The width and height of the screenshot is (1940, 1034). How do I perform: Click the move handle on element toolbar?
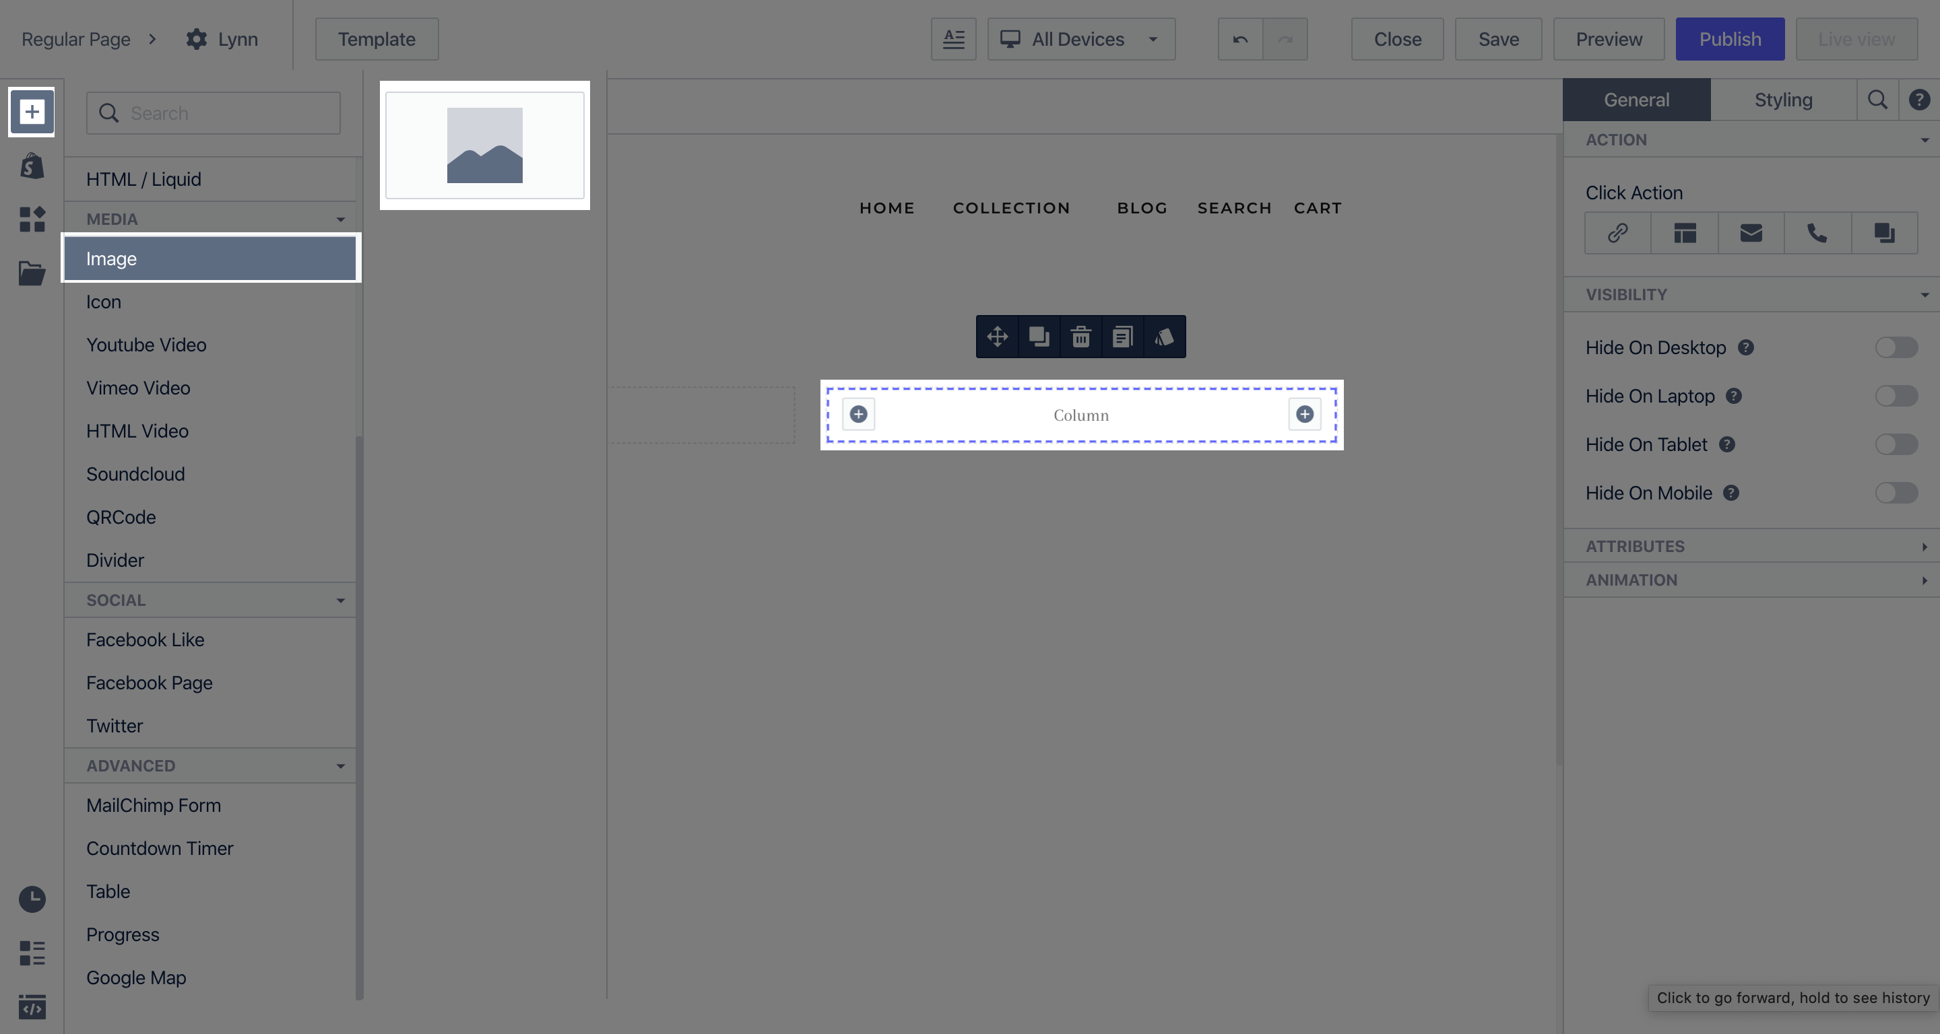[x=997, y=337]
